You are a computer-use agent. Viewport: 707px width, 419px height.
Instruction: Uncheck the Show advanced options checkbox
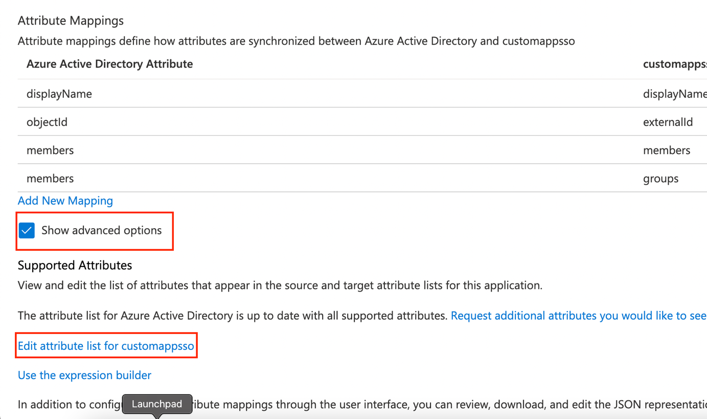pos(27,231)
